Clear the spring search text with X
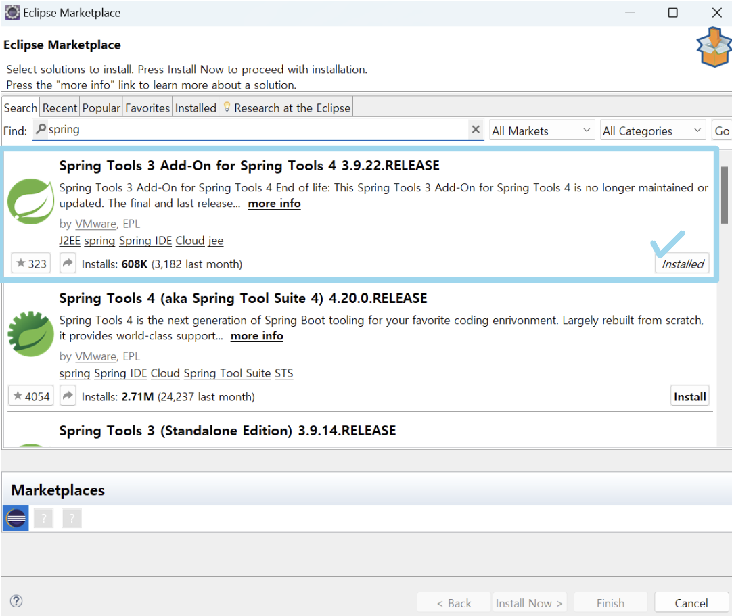This screenshot has width=732, height=616. (475, 129)
